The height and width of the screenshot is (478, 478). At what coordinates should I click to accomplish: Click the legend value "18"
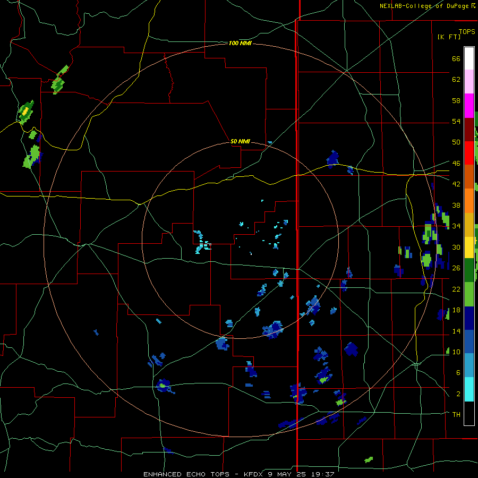pos(456,310)
